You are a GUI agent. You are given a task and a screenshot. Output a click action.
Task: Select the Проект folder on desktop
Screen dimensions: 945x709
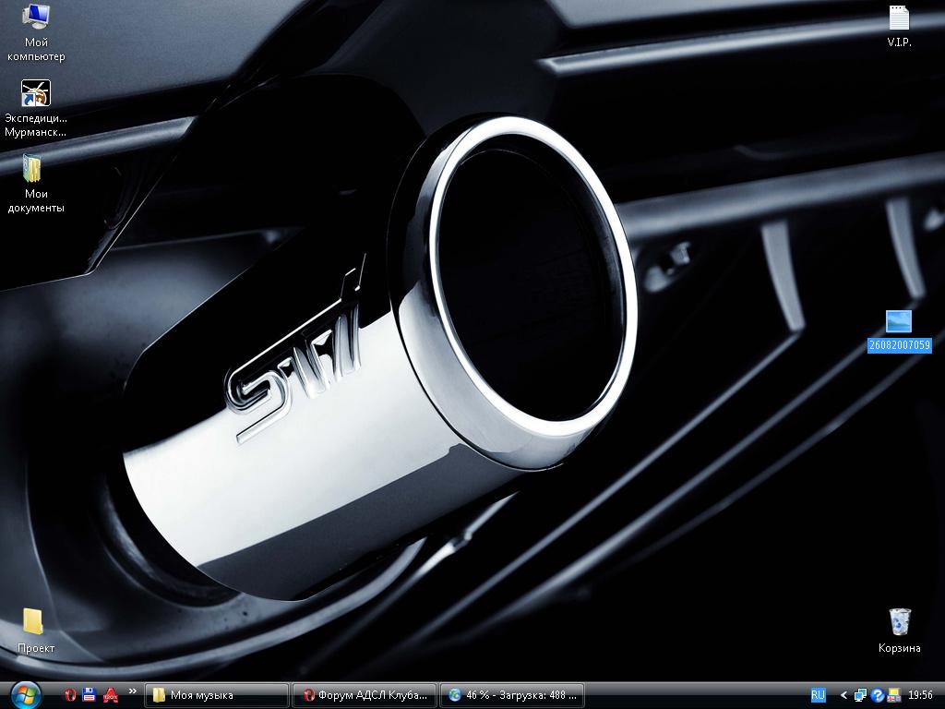[33, 620]
